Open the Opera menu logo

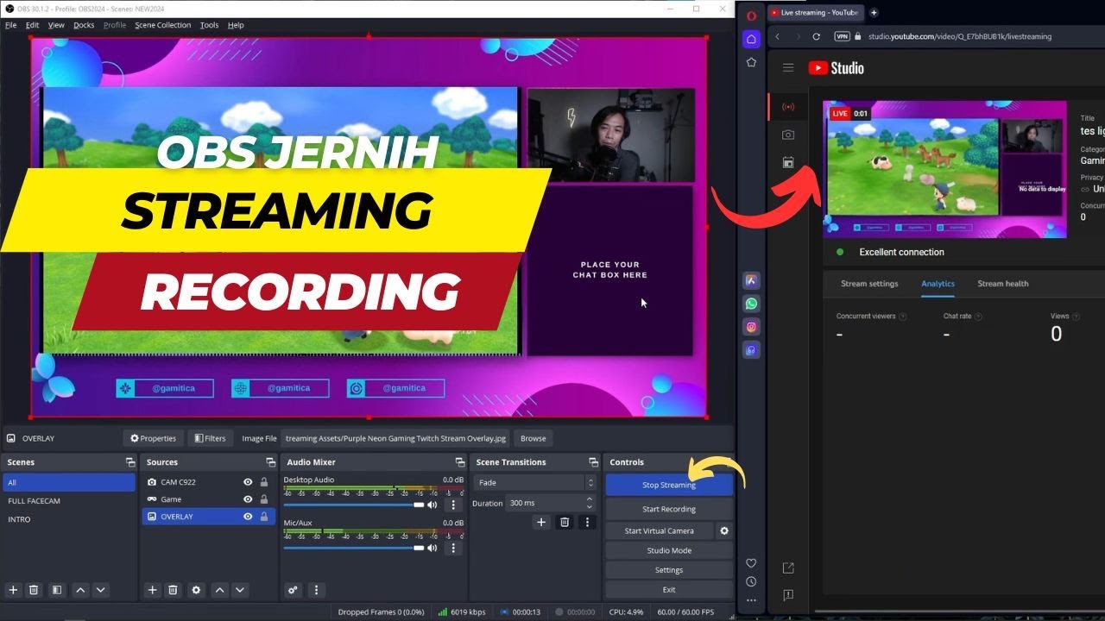tap(751, 16)
